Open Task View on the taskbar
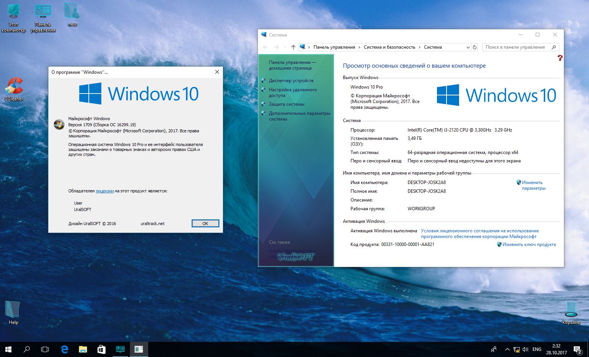This screenshot has height=357, width=589. pos(45,349)
